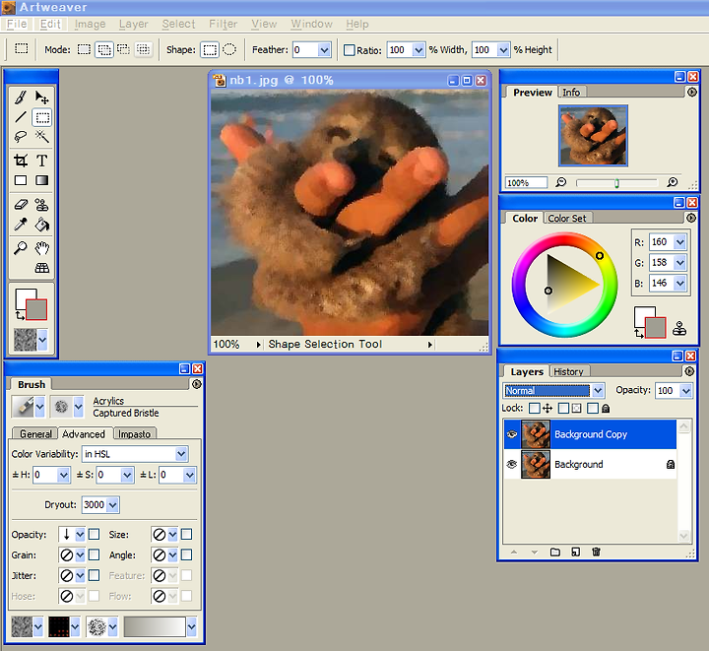
Task: Select the Line tool
Action: (21, 117)
